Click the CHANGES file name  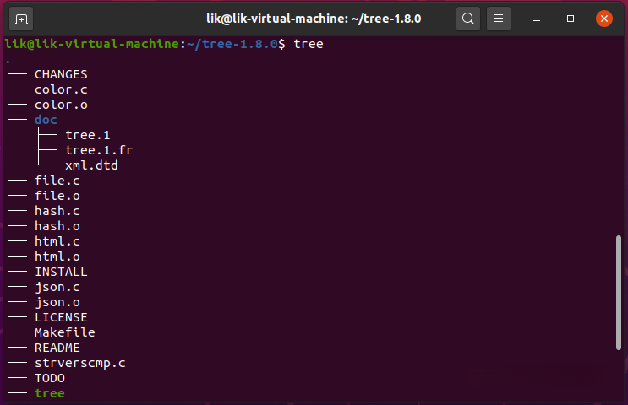(61, 74)
